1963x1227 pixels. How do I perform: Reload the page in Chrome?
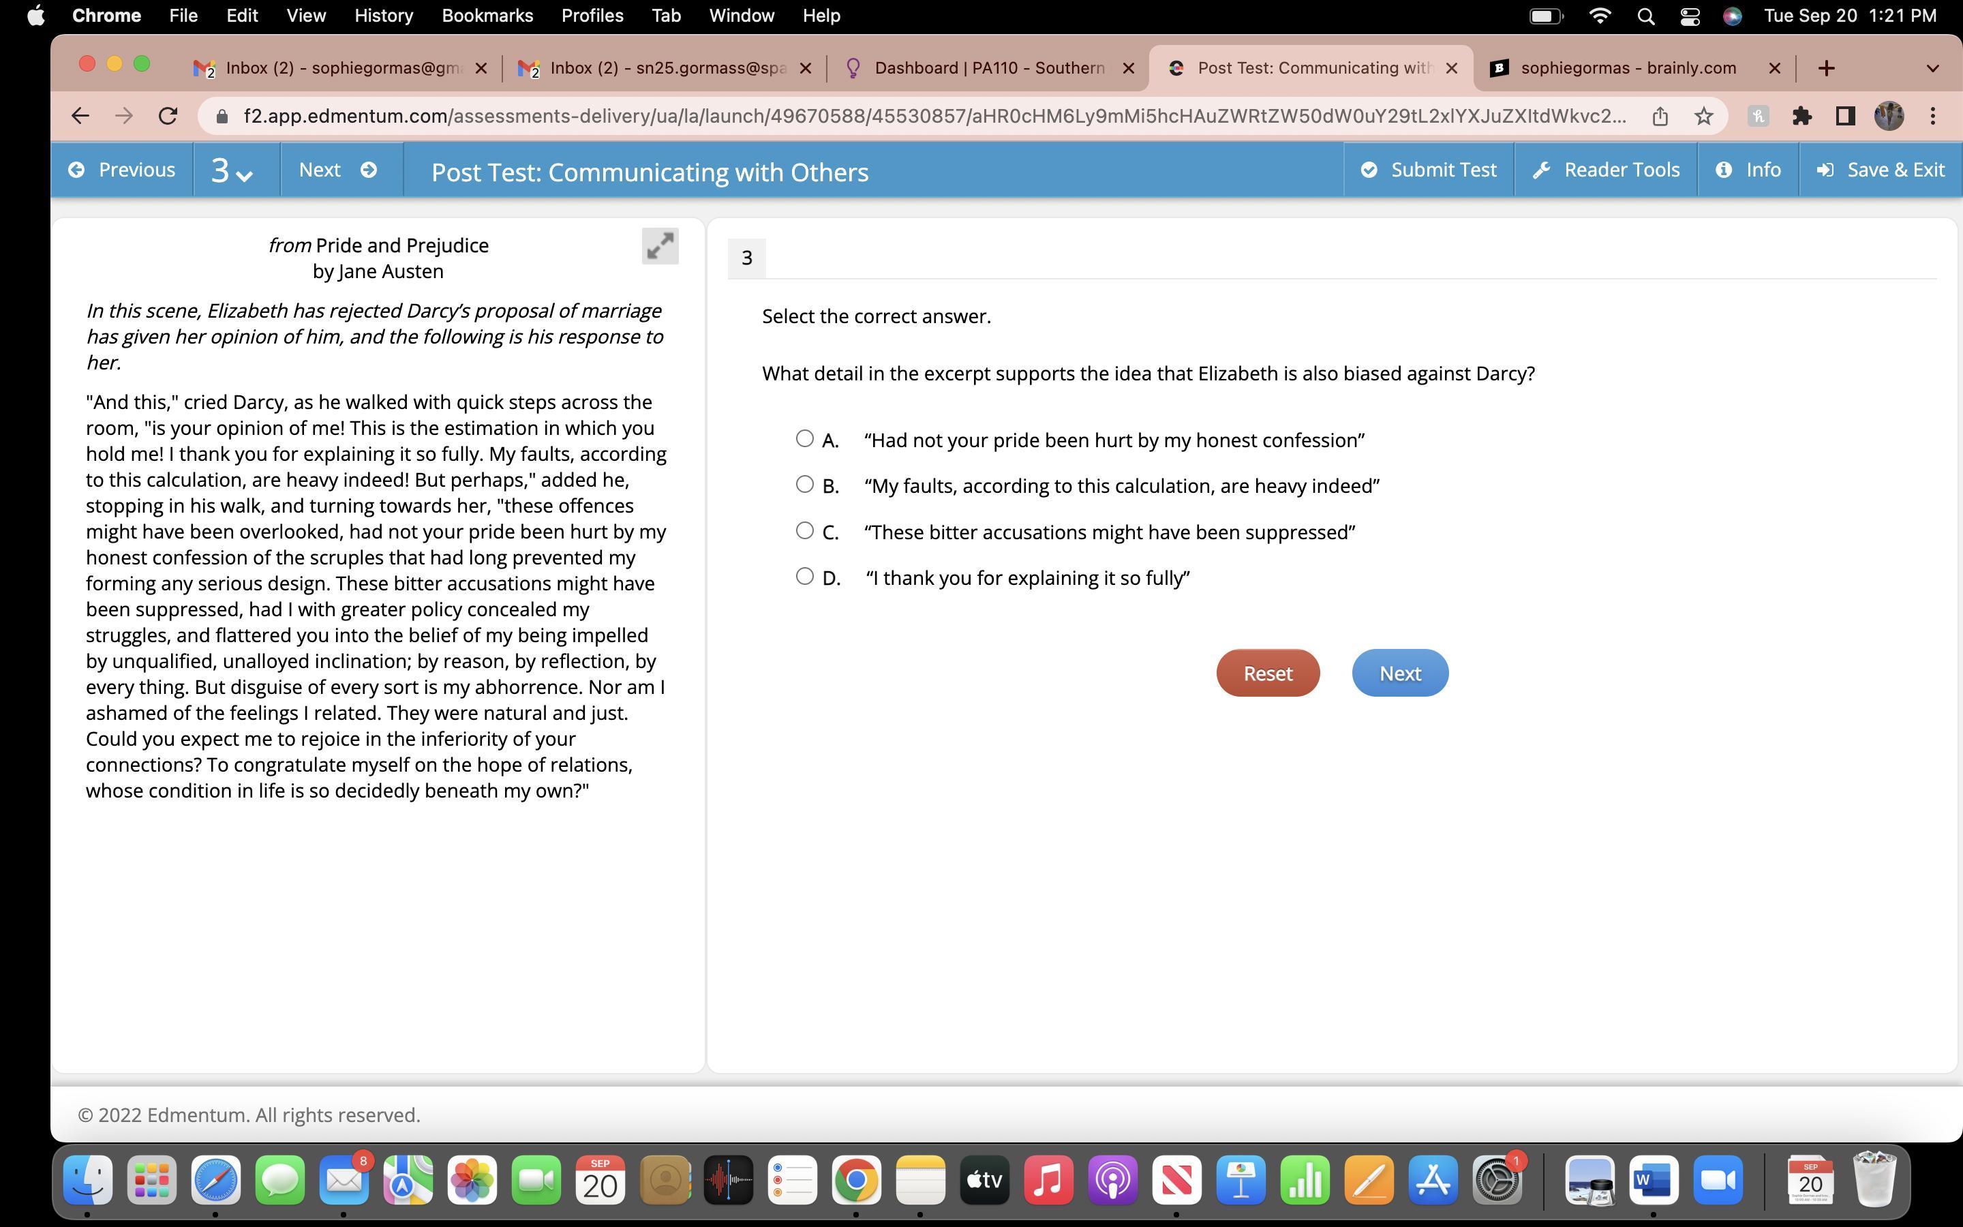click(x=168, y=116)
